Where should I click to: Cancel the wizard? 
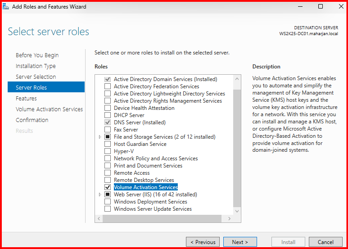[x=325, y=242]
